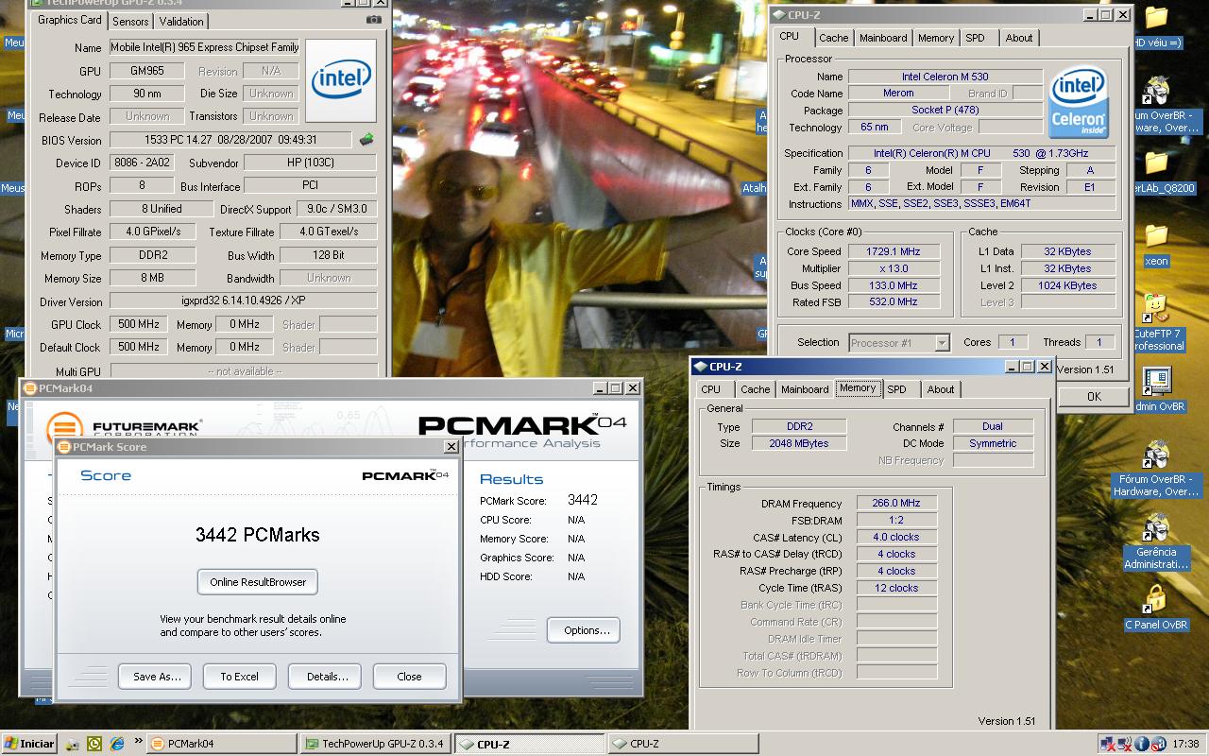Expand hidden quick launch items chevron
1209x756 pixels.
[139, 742]
